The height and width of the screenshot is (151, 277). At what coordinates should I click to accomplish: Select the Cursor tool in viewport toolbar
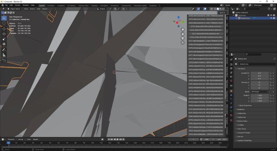(x=4, y=23)
